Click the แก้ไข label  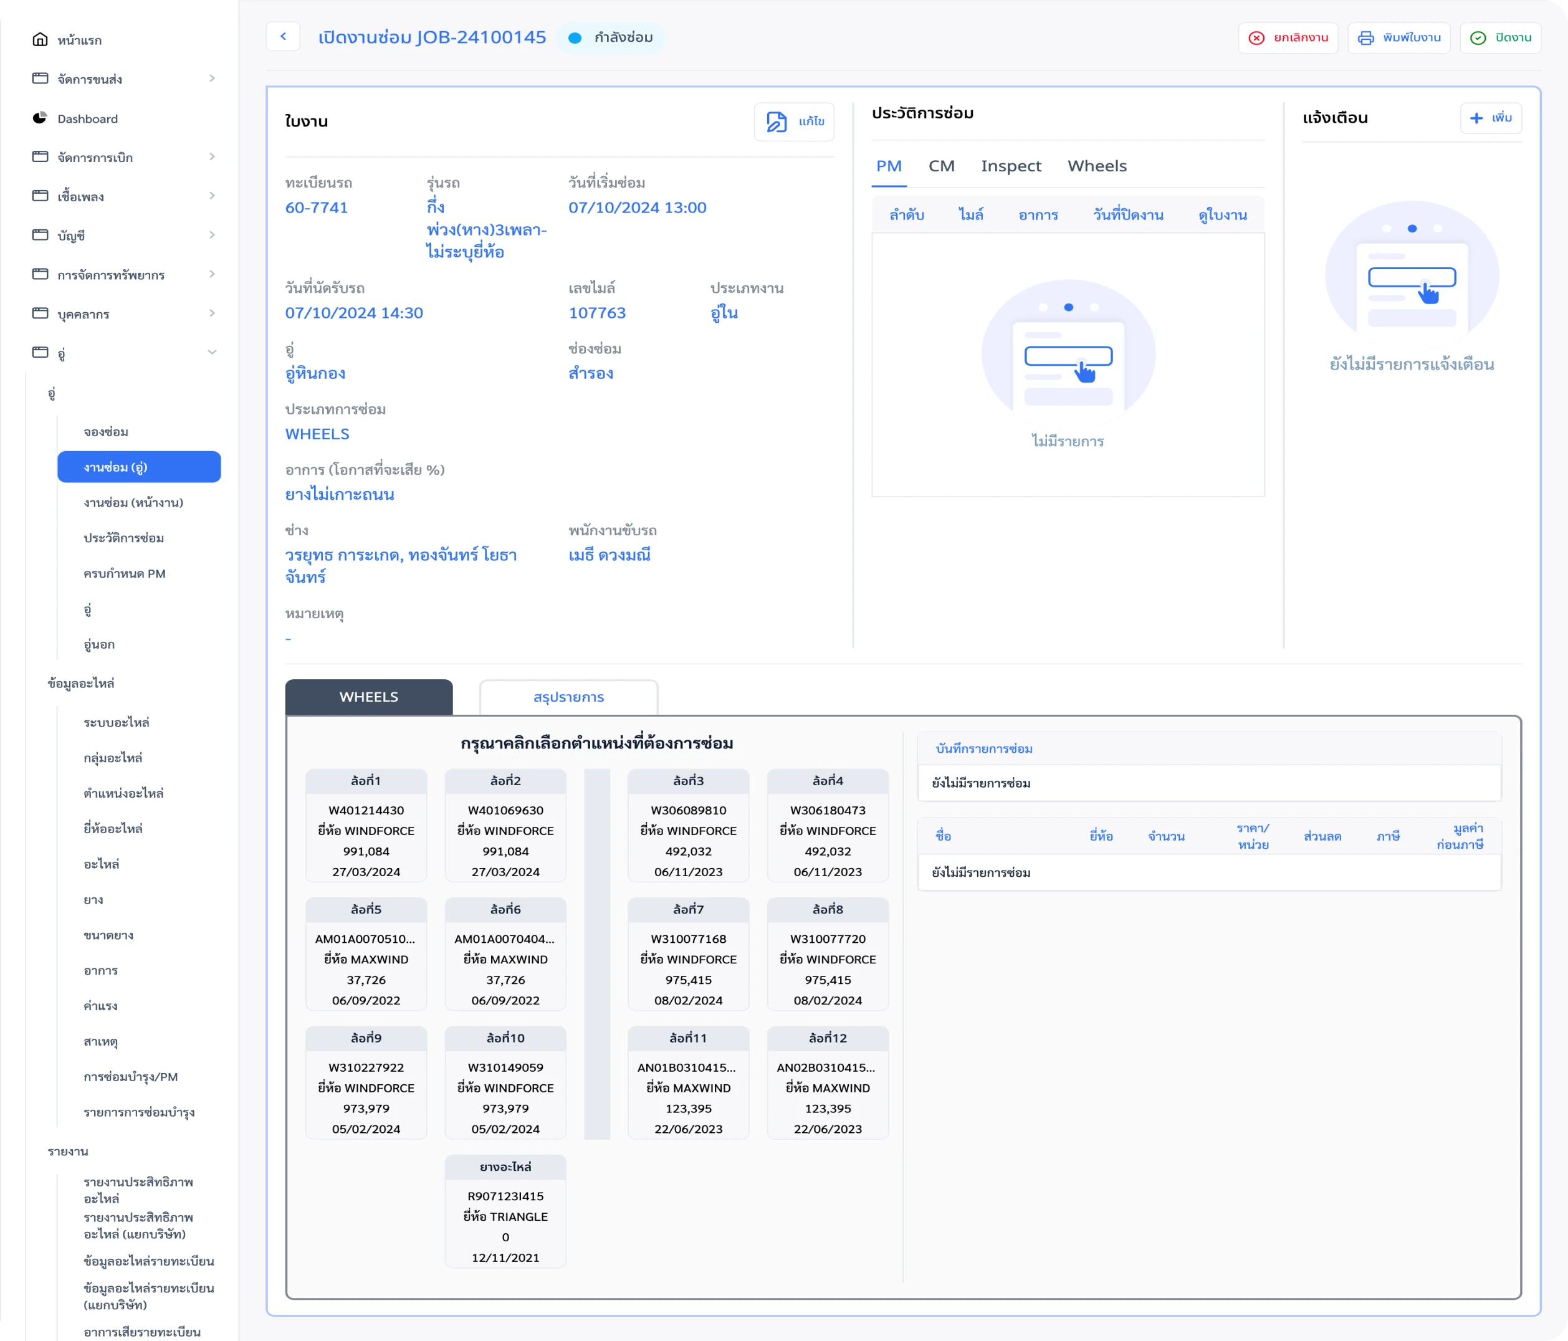[x=812, y=122]
